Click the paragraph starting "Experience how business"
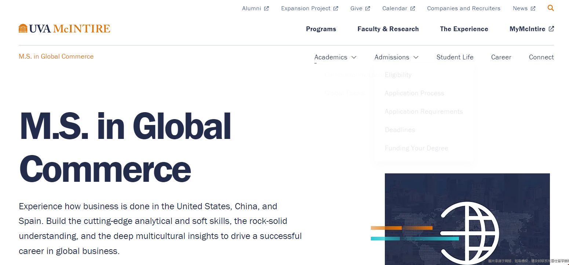569x265 pixels. (x=160, y=229)
